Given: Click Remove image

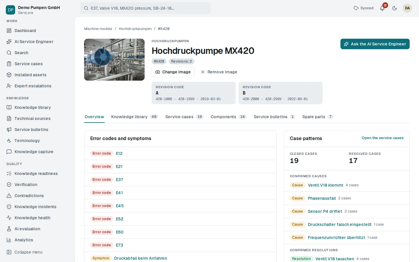Looking at the screenshot, I should [219, 72].
